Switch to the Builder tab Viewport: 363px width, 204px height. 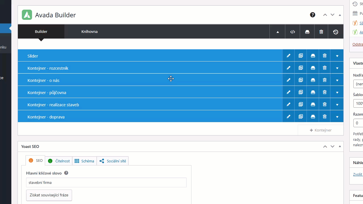41,31
